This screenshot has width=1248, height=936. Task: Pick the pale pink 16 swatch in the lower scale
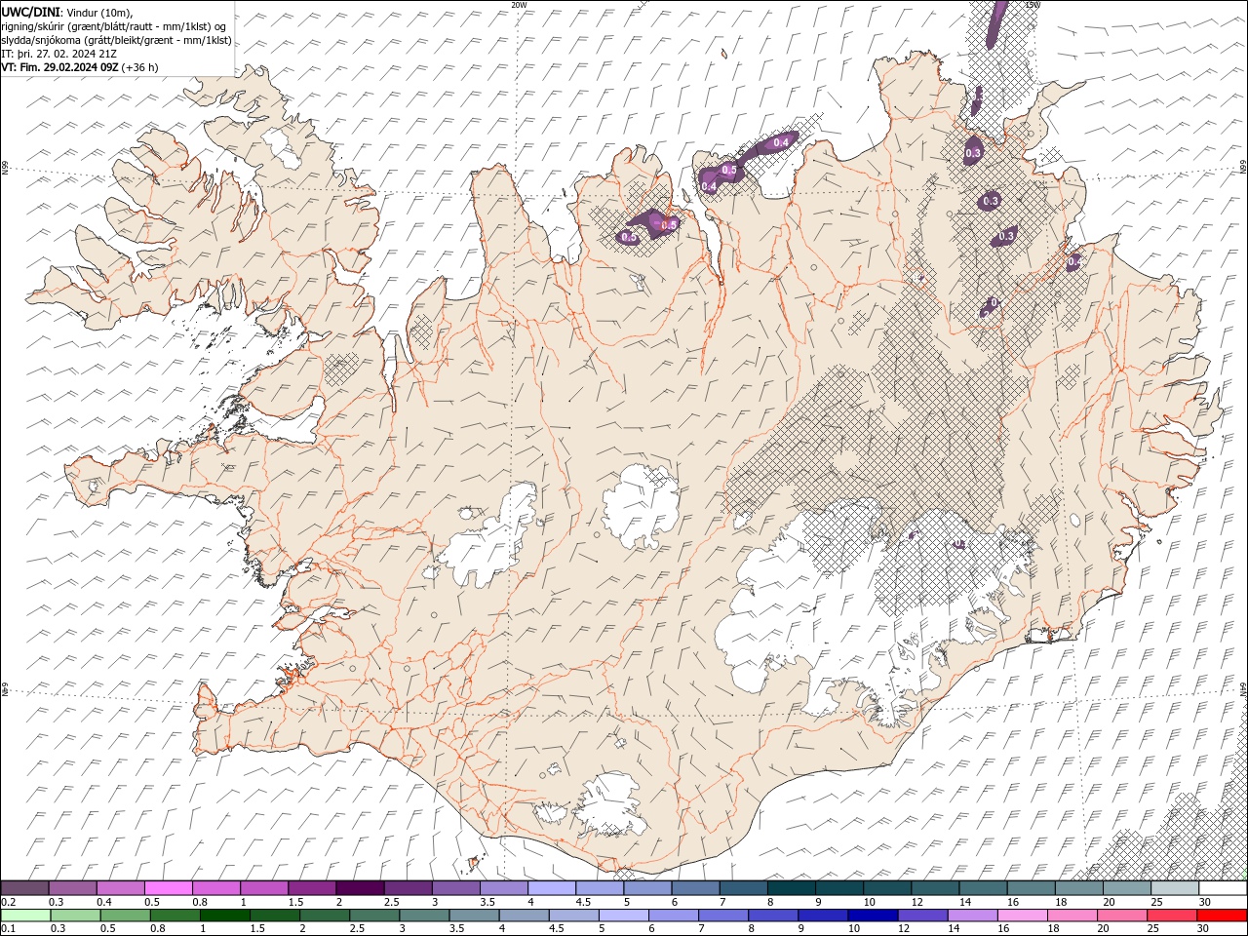coord(1024,916)
